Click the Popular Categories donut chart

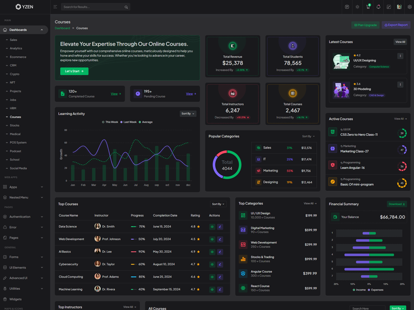tap(227, 165)
